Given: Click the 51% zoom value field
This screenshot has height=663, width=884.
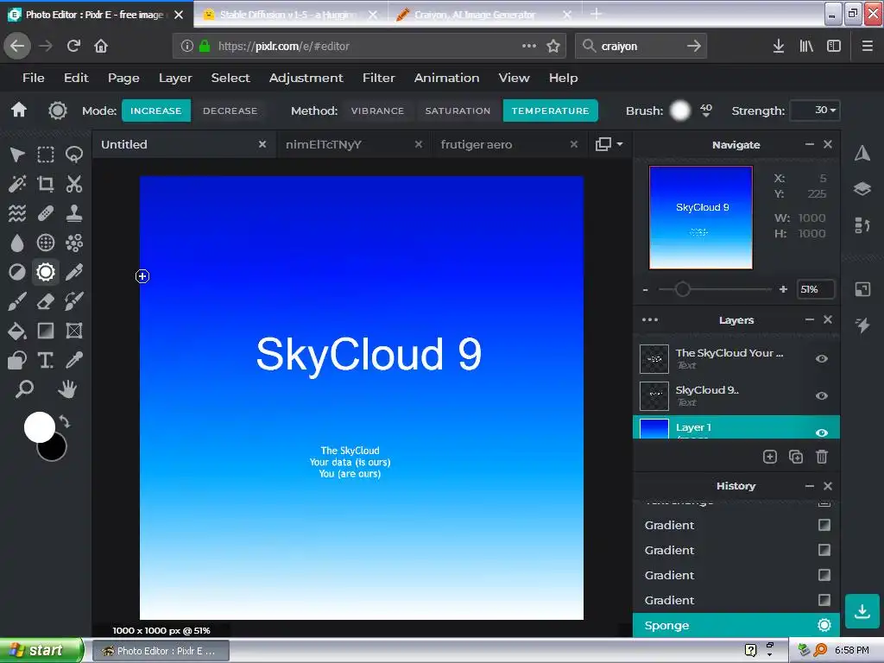Looking at the screenshot, I should coord(815,289).
